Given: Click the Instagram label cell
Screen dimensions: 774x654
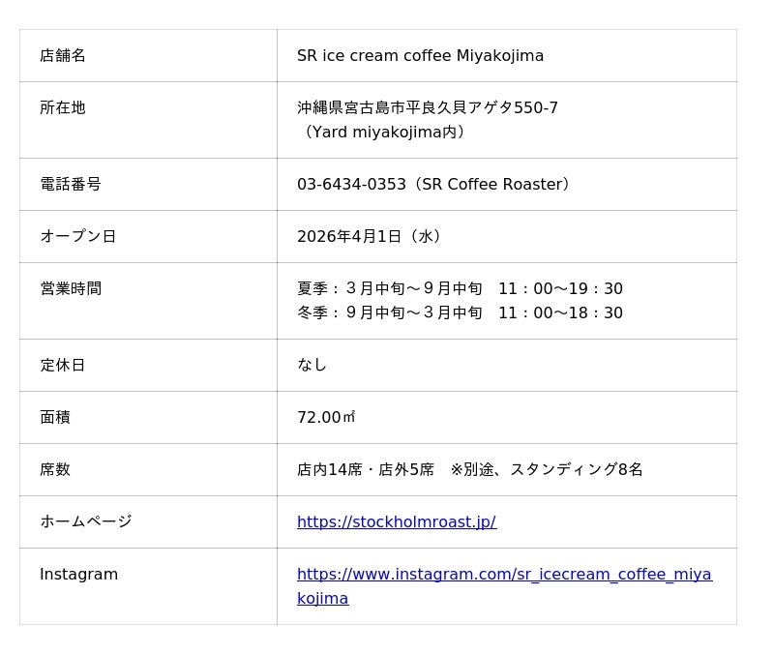Looking at the screenshot, I should point(78,575).
